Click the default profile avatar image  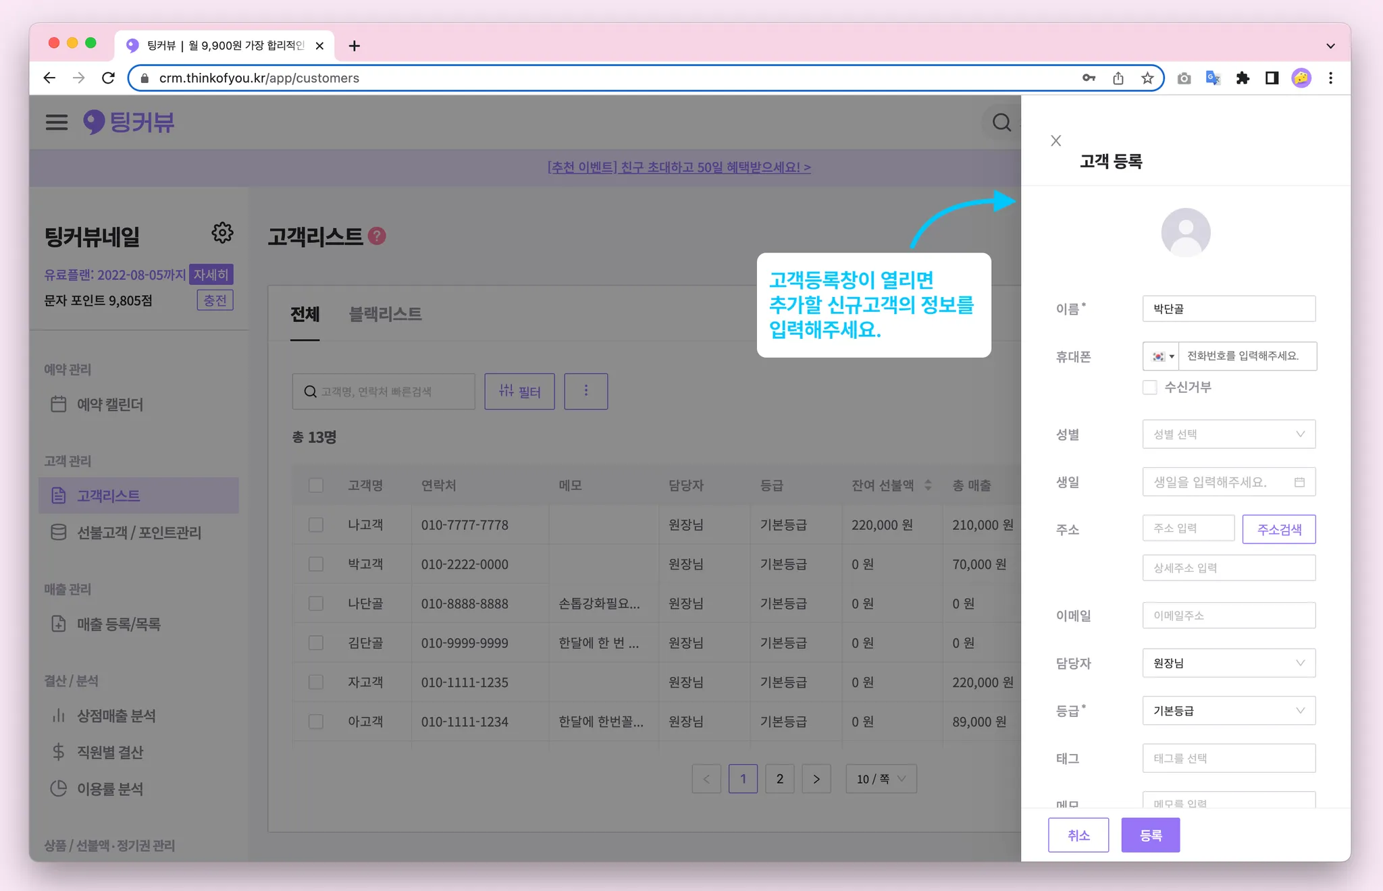1185,232
